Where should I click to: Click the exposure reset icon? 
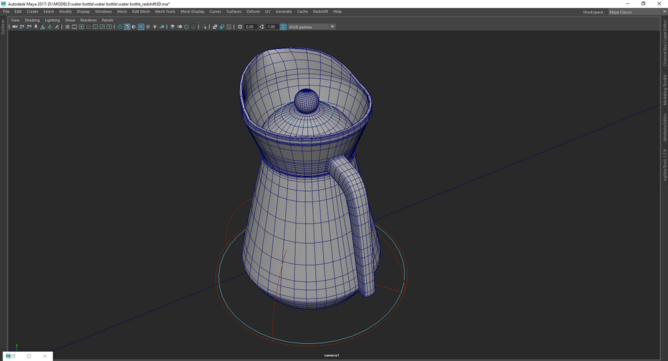(241, 27)
